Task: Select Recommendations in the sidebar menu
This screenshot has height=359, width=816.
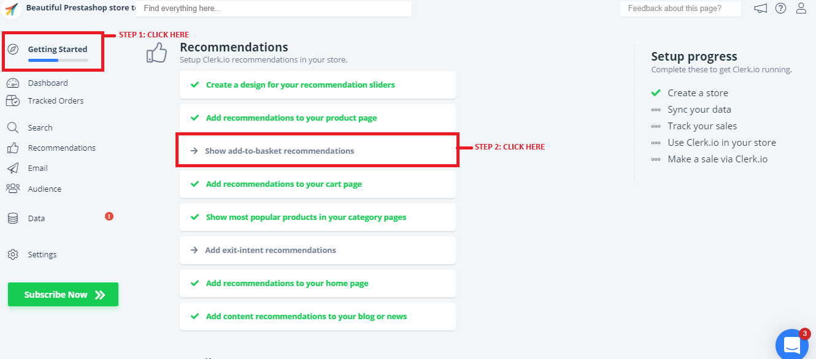Action: [61, 148]
